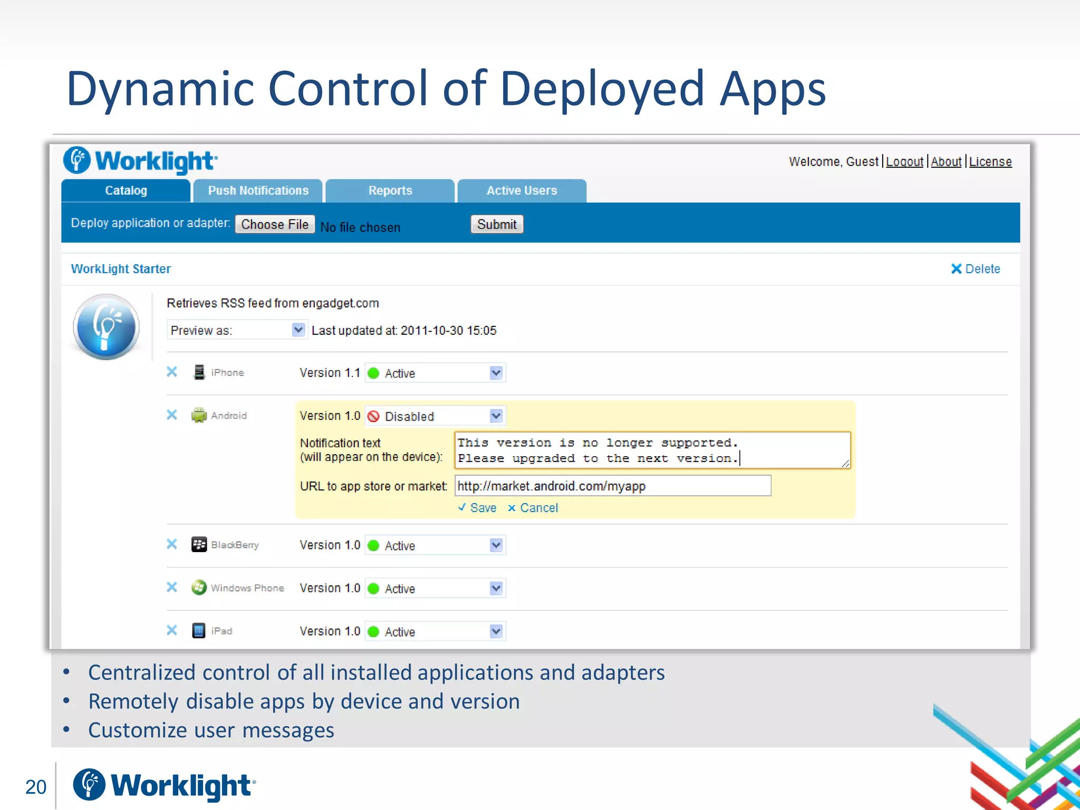Click the green Active status dot for BlackBerry
The width and height of the screenshot is (1080, 810).
[x=373, y=546]
